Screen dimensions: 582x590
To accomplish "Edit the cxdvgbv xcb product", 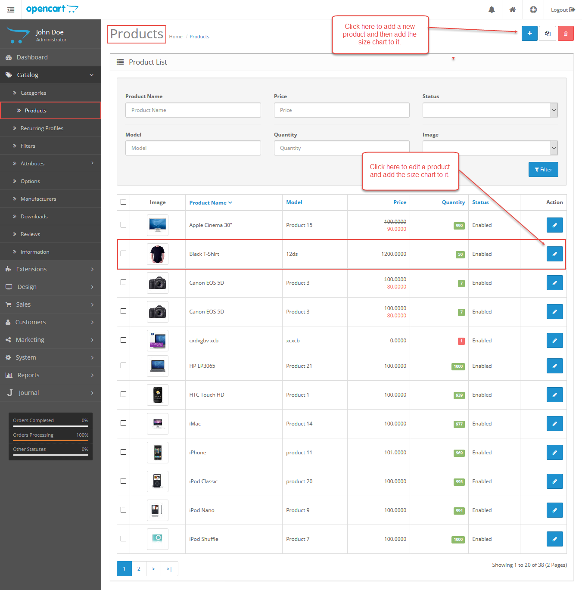I will point(555,341).
